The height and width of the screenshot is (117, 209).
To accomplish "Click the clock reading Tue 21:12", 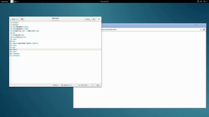I will click(x=104, y=1).
